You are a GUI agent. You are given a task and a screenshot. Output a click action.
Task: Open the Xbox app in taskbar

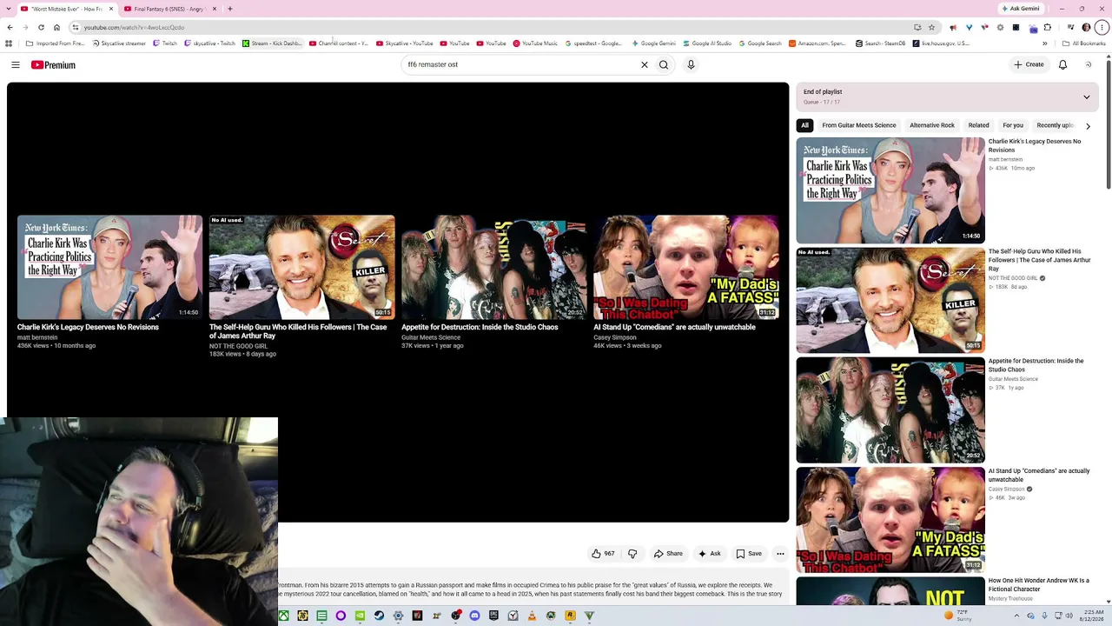point(283,616)
